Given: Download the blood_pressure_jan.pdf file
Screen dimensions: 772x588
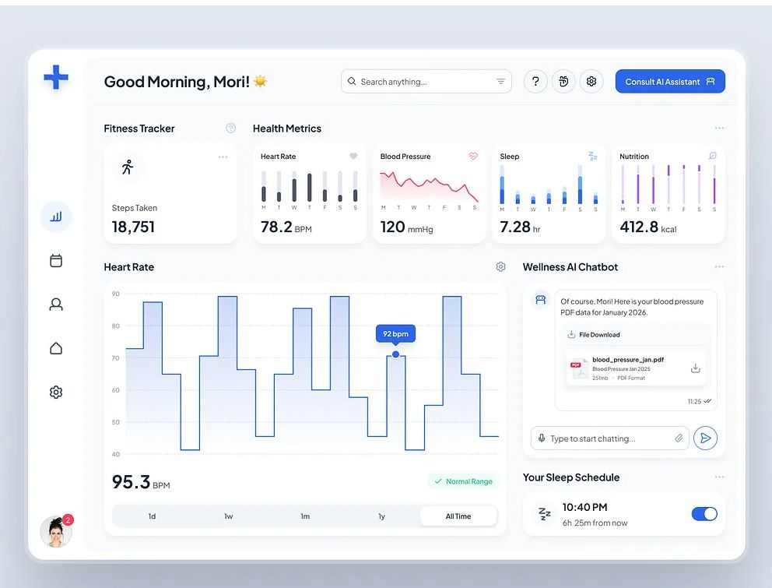Looking at the screenshot, I should (x=695, y=368).
